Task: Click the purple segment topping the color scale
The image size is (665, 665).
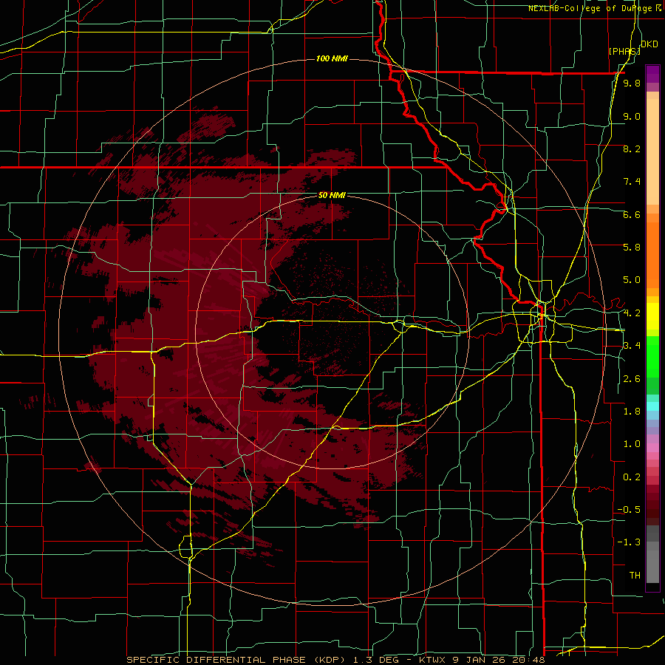Action: 652,75
